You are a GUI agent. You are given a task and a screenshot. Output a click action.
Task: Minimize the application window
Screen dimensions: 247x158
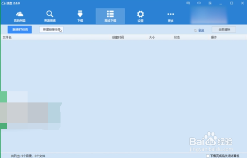click(221, 3)
